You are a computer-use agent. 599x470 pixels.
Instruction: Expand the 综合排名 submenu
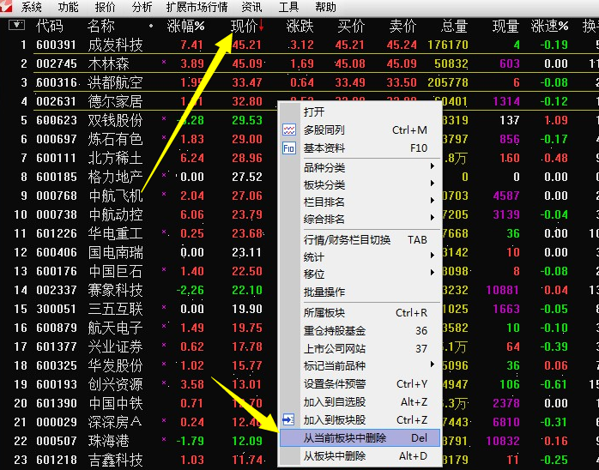360,219
